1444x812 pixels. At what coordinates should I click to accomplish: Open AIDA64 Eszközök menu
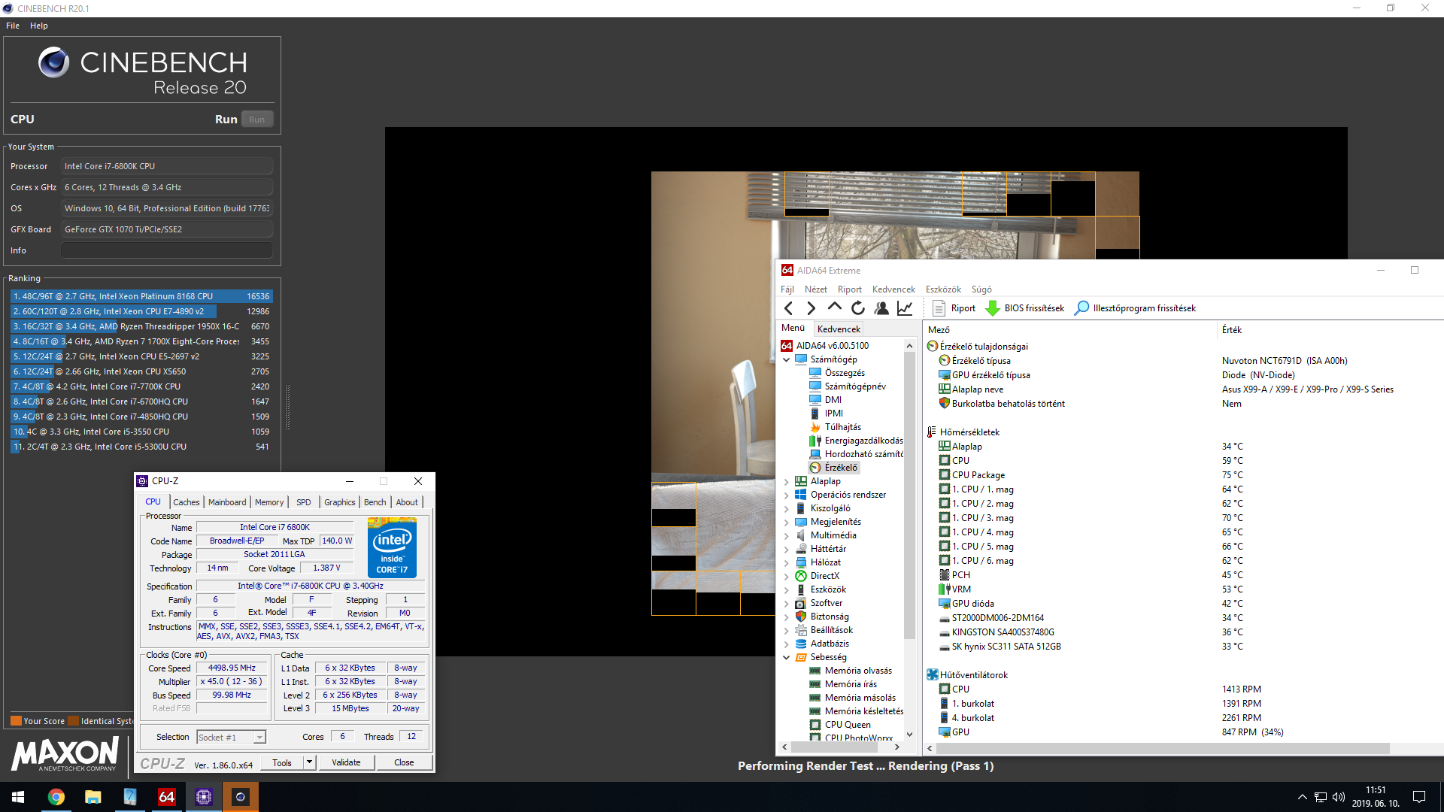coord(943,289)
